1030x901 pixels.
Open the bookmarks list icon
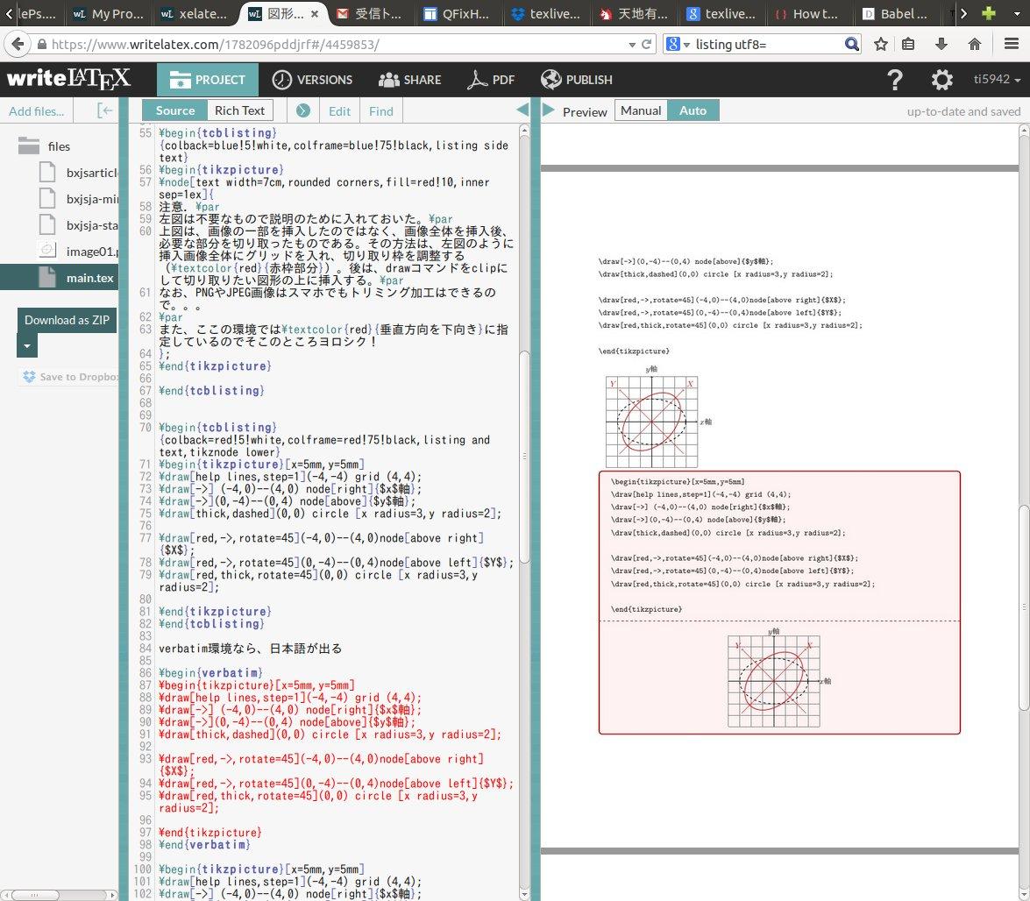click(x=908, y=44)
